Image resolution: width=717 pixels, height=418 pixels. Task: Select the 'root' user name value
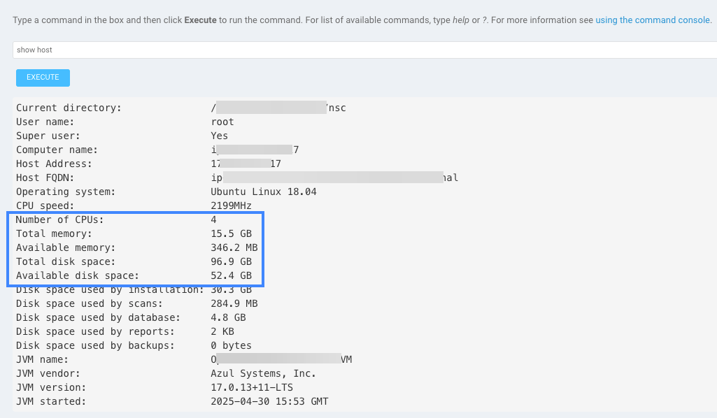click(222, 122)
